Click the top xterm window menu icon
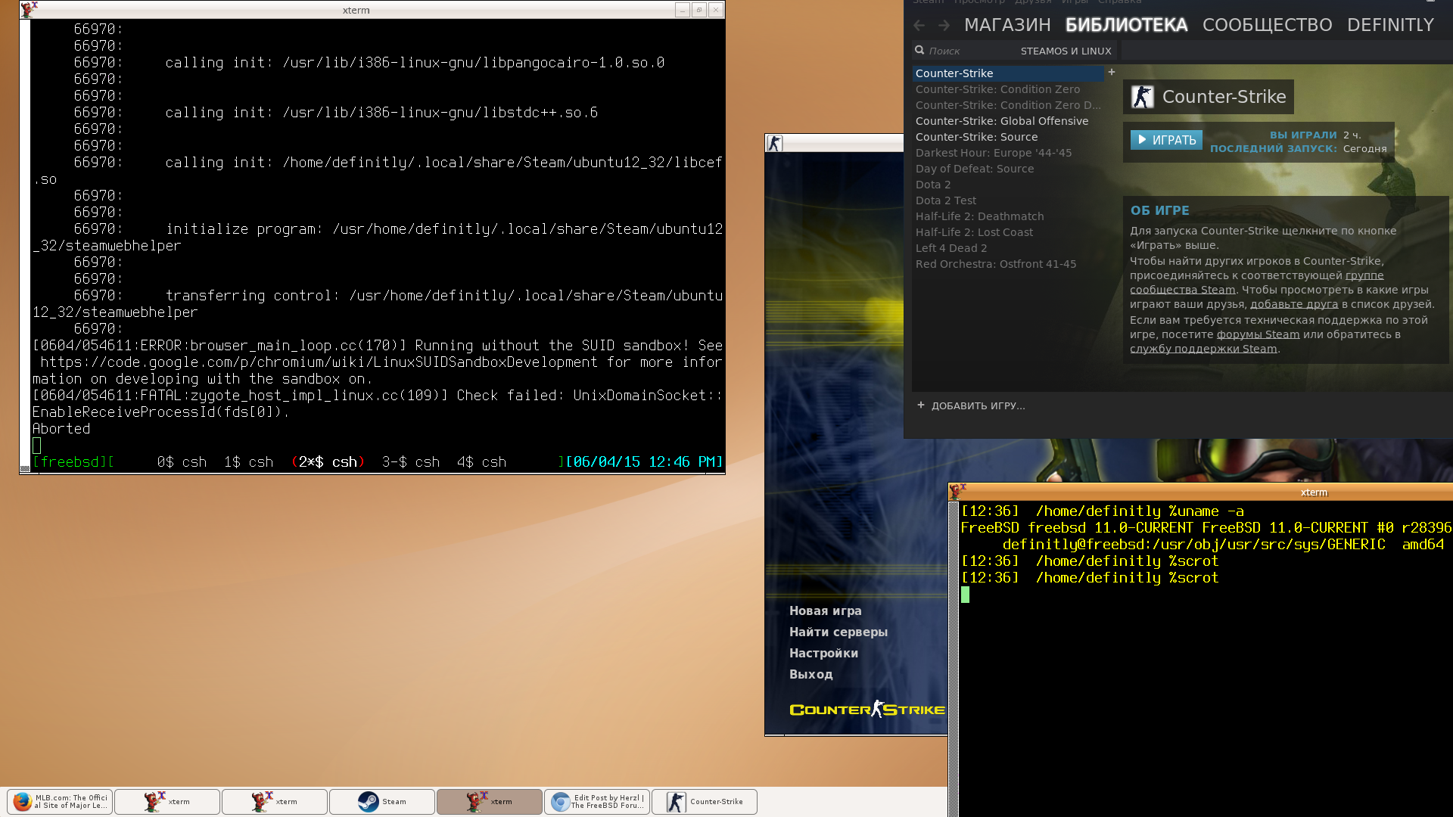1453x817 pixels. click(x=30, y=10)
